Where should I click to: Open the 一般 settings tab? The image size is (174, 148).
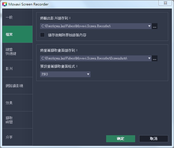coord(17,17)
